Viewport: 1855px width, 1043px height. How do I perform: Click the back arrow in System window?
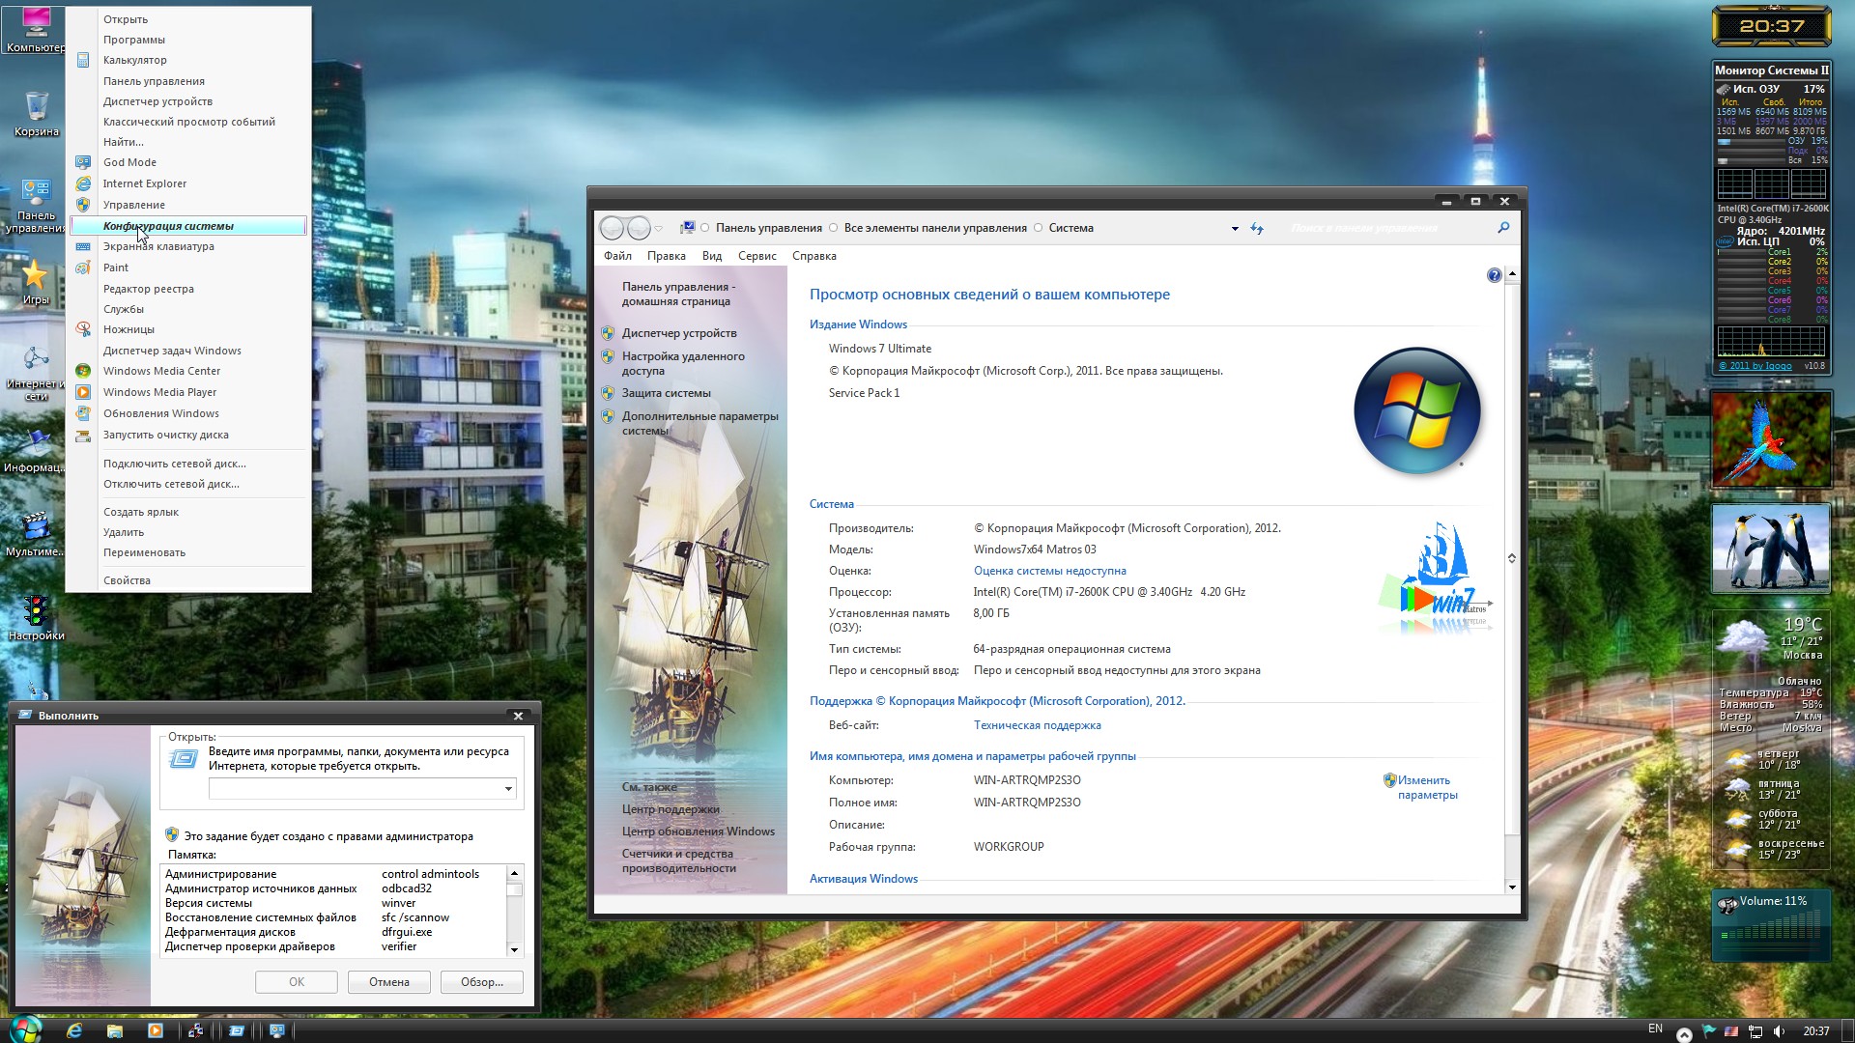click(x=612, y=228)
